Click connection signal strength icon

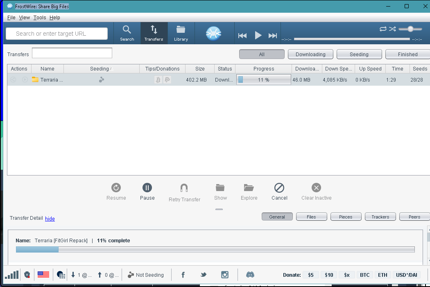12,275
